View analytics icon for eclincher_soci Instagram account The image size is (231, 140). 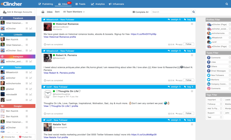pyautogui.click(x=31, y=61)
